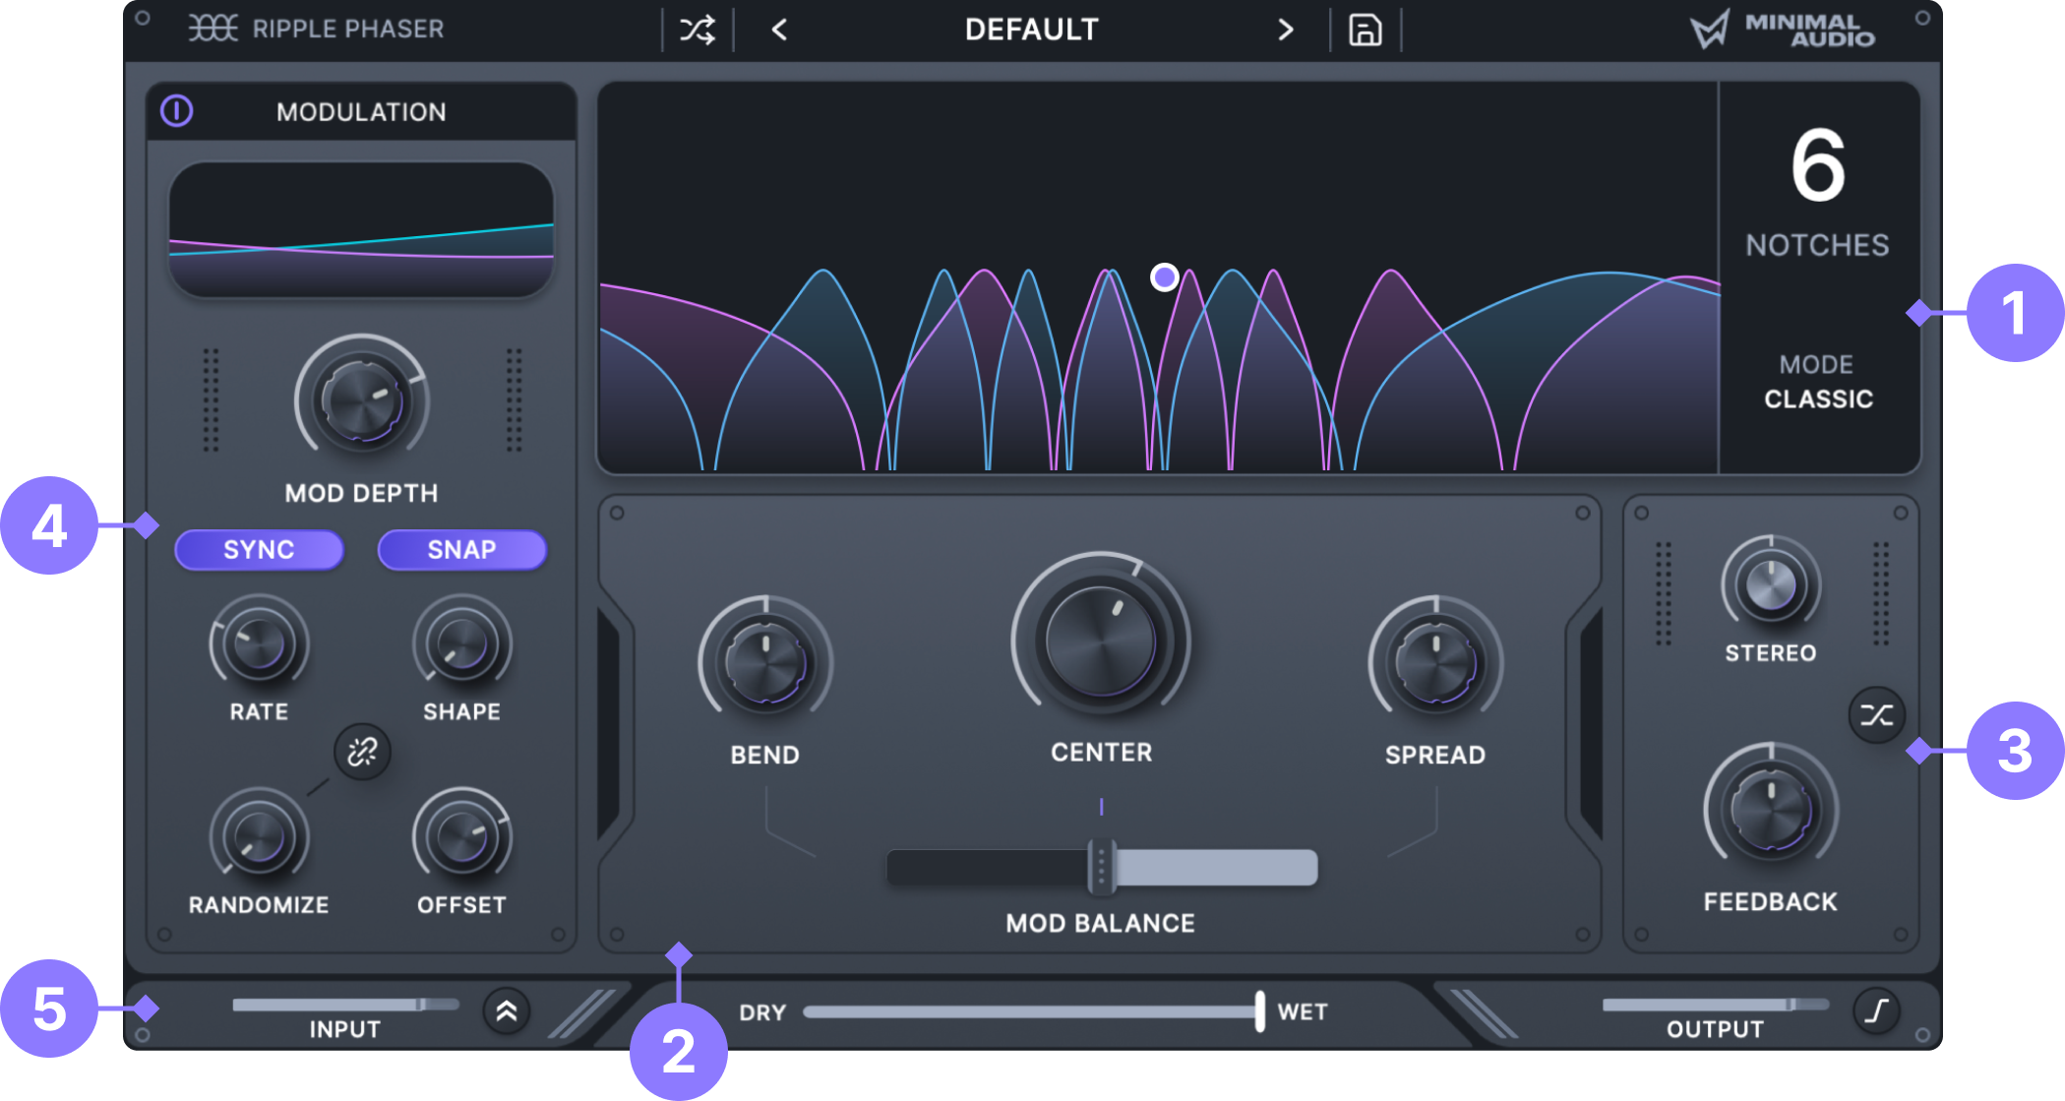This screenshot has width=2065, height=1101.
Task: Click the Minimal Audio logo
Action: coord(1783,30)
